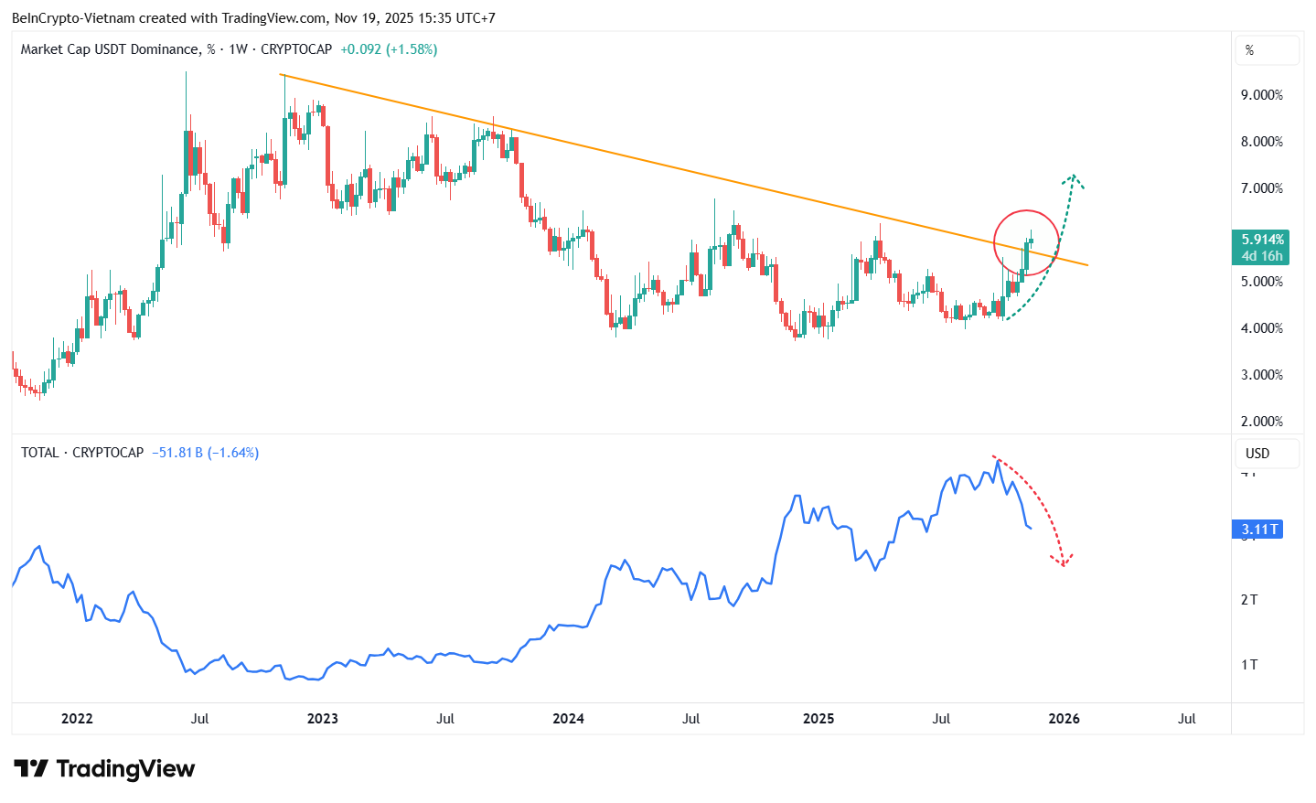Click the 2025 label on the time axis
This screenshot has width=1316, height=803.
818,719
